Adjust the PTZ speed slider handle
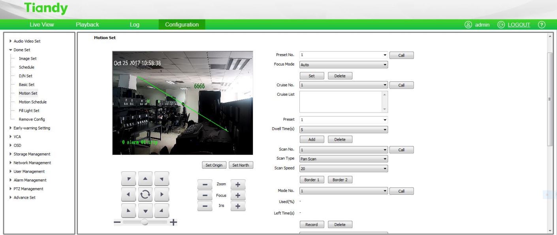557x235 pixels. (x=145, y=223)
